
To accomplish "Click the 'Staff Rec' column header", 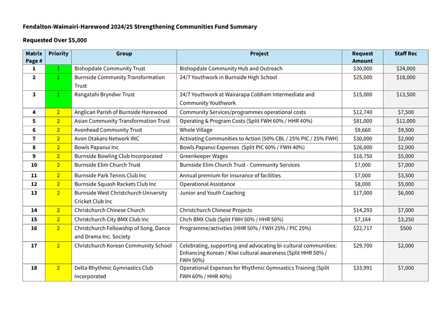I will (x=405, y=57).
